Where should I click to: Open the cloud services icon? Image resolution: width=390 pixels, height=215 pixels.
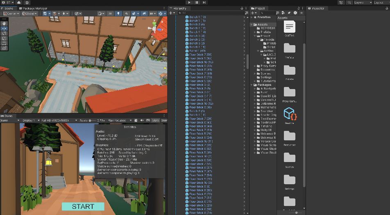19,2
